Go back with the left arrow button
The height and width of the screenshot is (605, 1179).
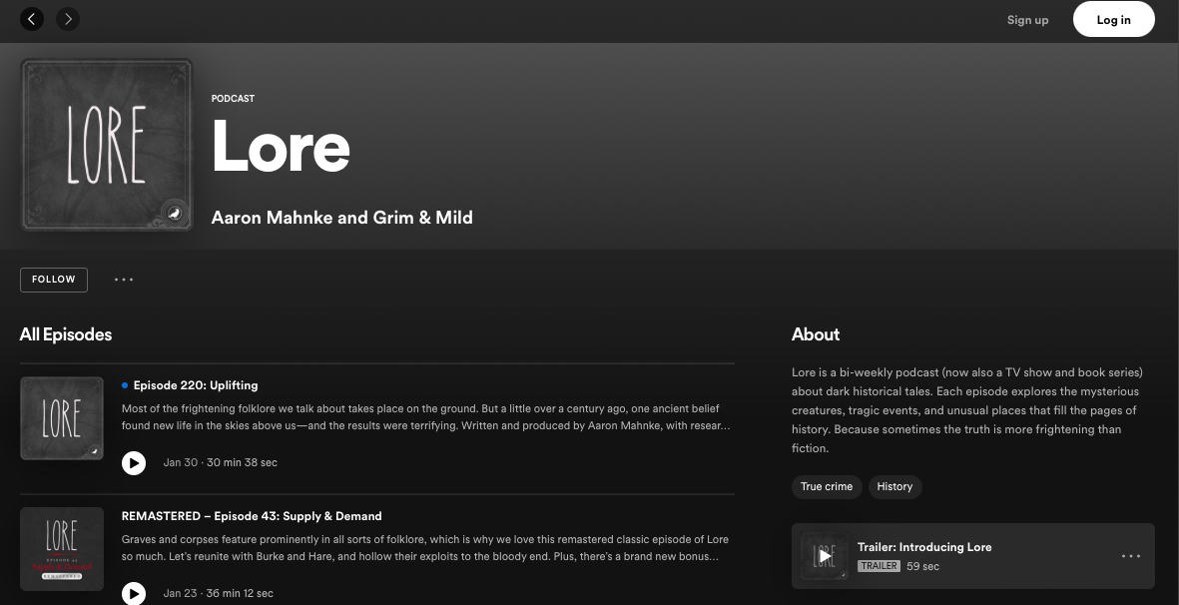32,19
